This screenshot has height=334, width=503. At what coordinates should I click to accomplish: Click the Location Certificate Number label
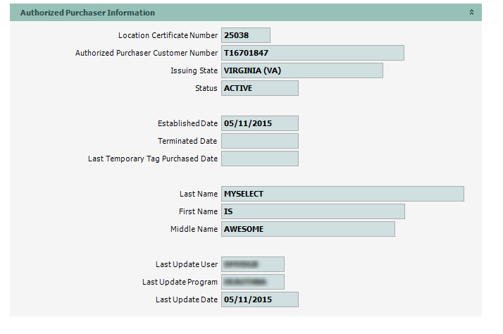168,35
